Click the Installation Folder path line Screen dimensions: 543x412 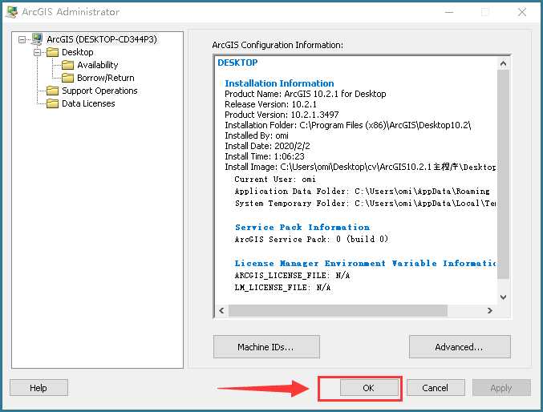347,125
